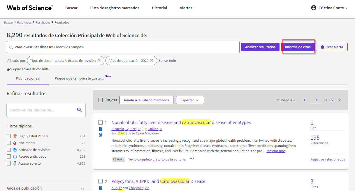Remove the Artículos de revisión filter chip
Screen dimensions: 355x191
(x=99, y=61)
